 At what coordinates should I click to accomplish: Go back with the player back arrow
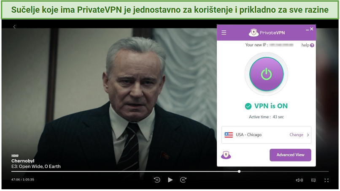tap(14, 27)
